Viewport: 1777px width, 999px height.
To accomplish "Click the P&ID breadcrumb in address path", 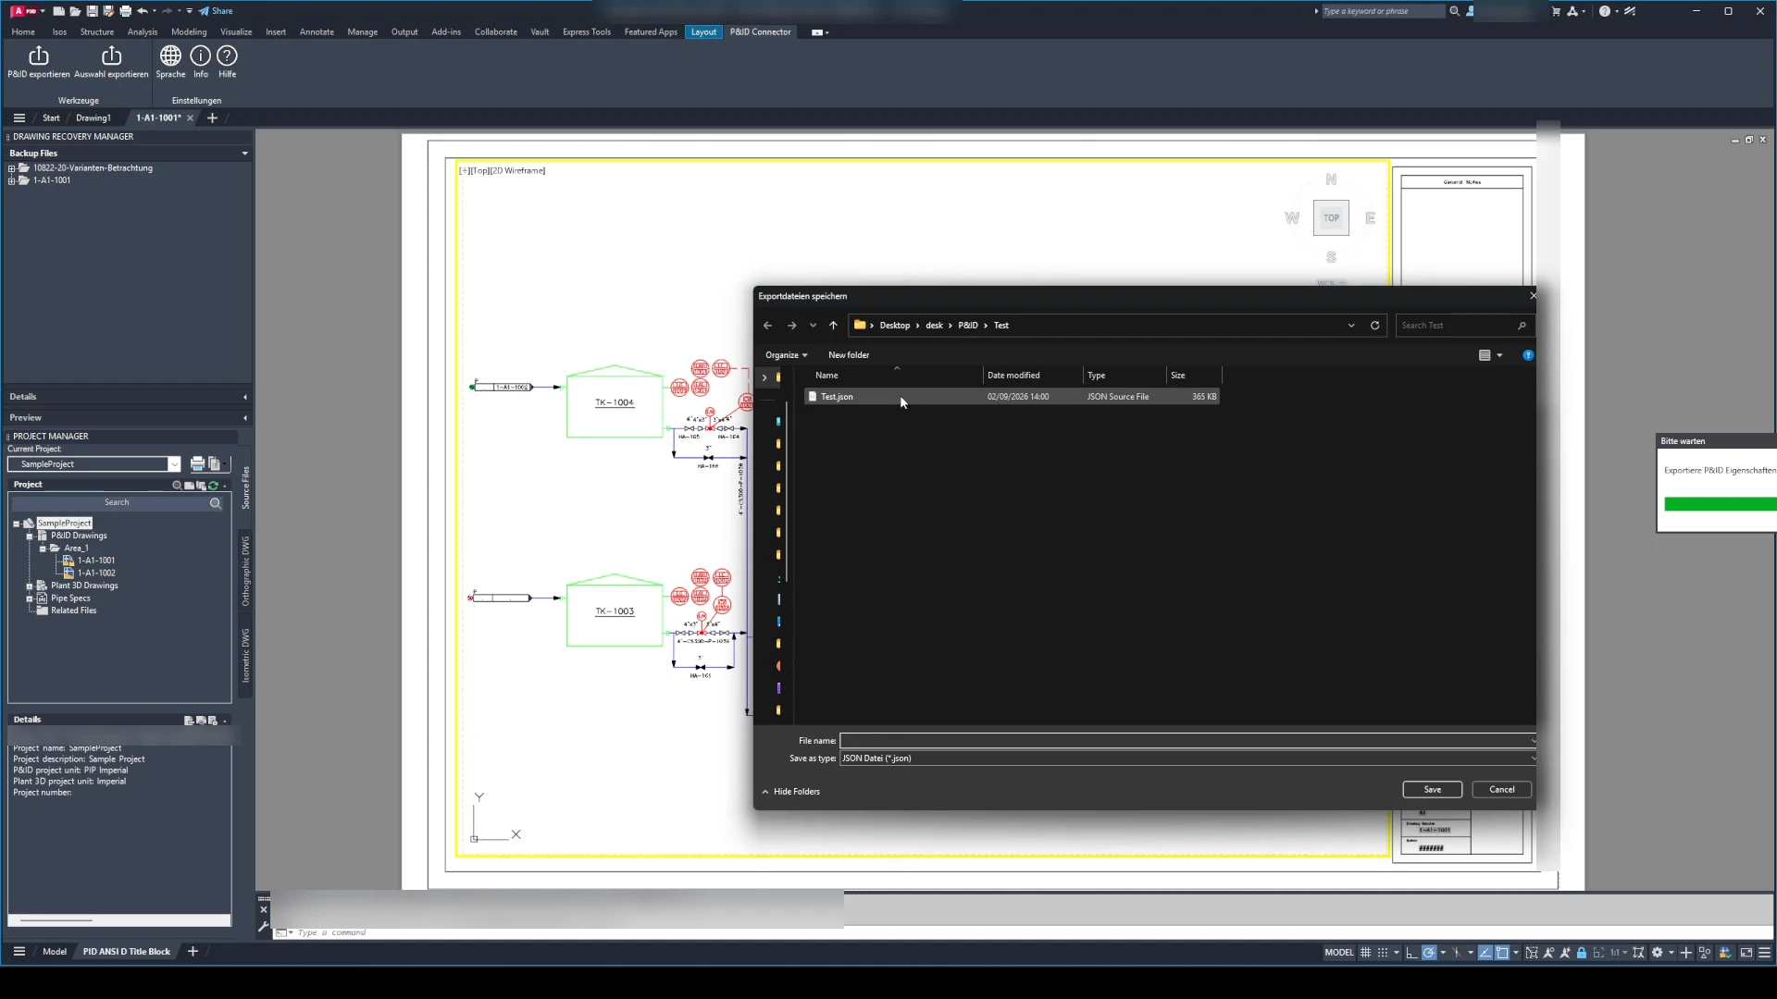I will 968,326.
